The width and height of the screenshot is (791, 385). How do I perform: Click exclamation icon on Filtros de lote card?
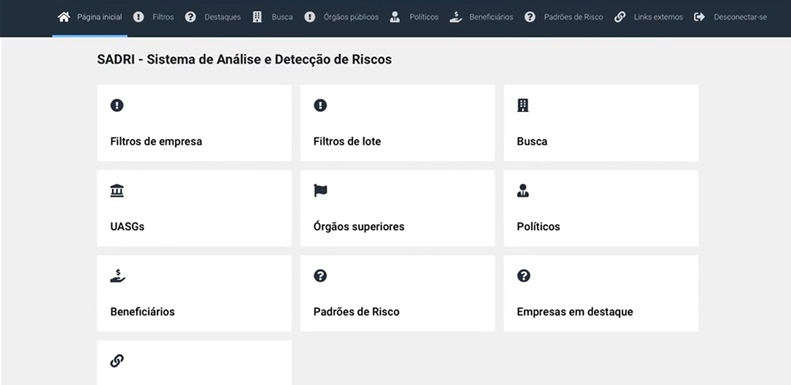click(x=320, y=105)
